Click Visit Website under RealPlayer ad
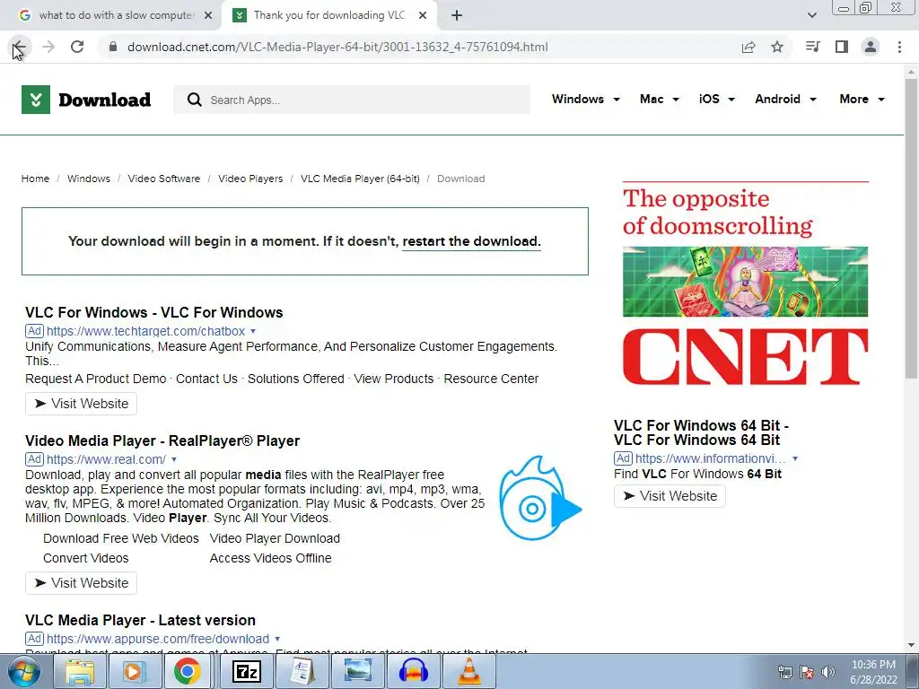 coord(81,583)
